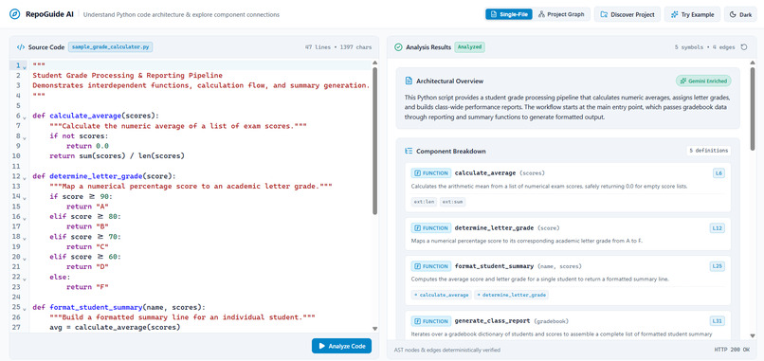Click the ext:len dependency tag

(424, 202)
